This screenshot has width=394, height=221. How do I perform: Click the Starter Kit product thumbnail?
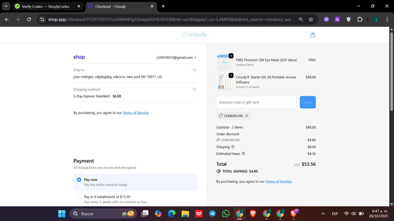coord(224,82)
